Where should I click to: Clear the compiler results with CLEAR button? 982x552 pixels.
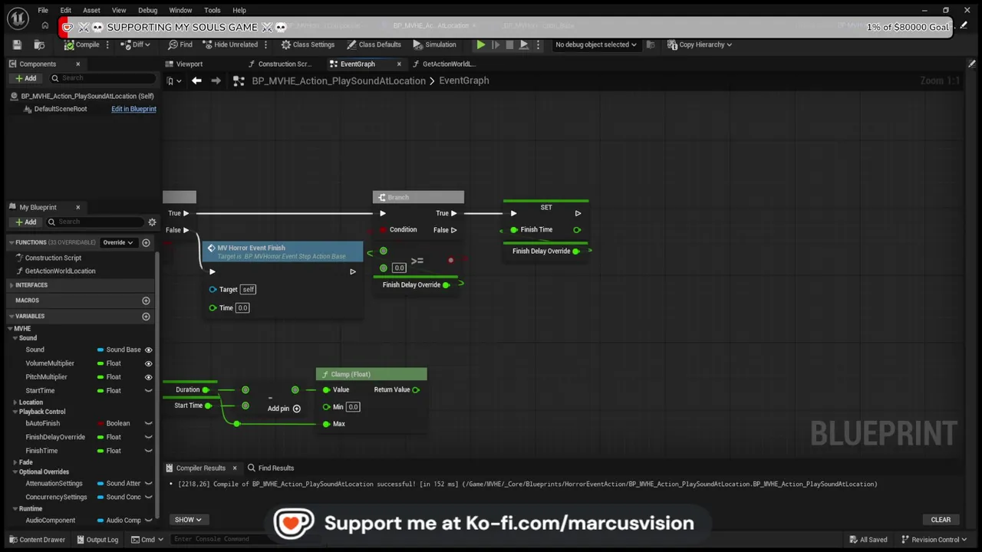click(x=941, y=520)
